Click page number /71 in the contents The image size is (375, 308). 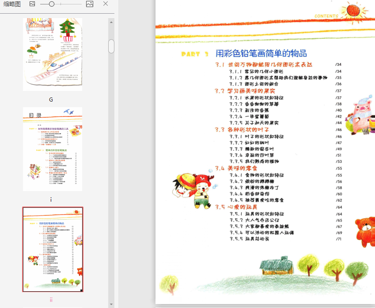[x=339, y=239]
